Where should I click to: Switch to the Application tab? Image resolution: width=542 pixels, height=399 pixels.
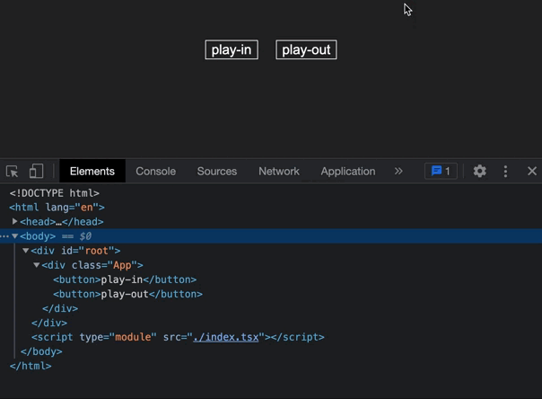[x=348, y=172]
